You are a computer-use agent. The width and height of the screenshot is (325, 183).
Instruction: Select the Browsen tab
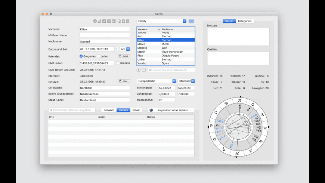109,110
